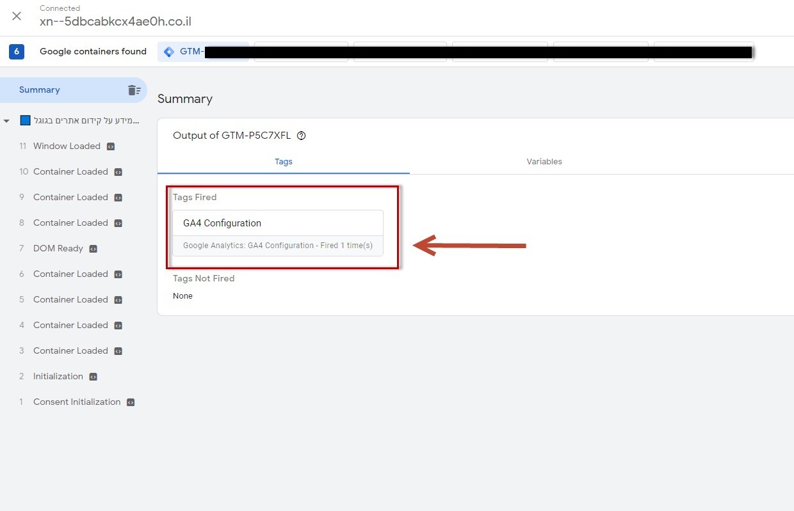Click the code icon on event 8 Container Loaded

[x=118, y=223]
